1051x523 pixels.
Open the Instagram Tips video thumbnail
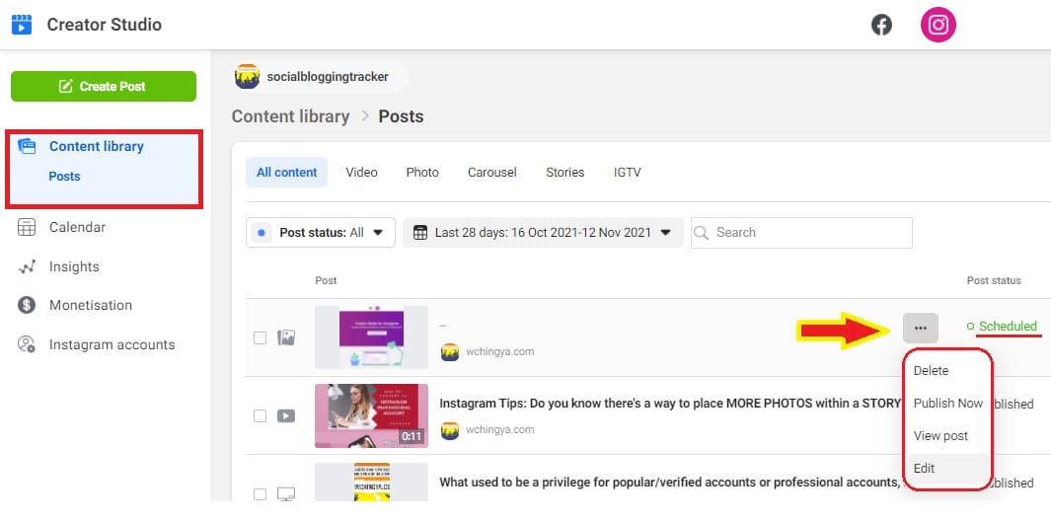pos(371,415)
